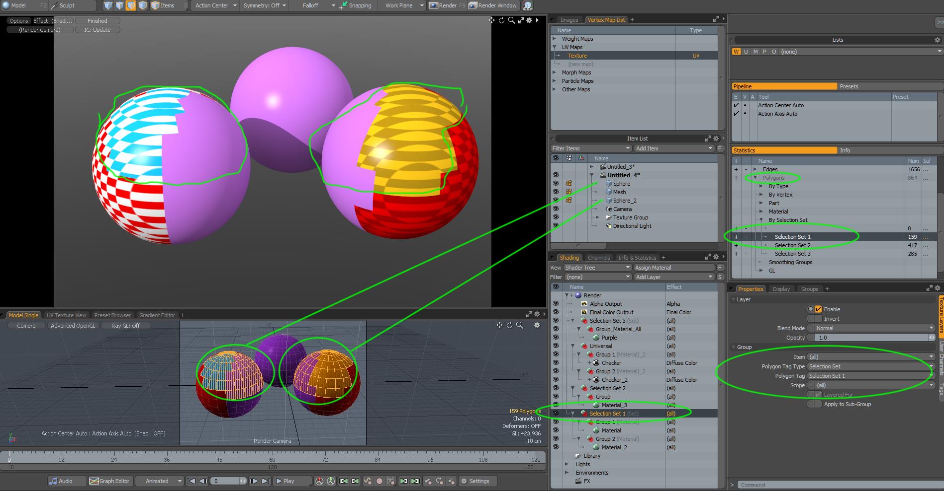944x491 pixels.
Task: Expand the By Type polygon statistics
Action: tap(761, 186)
